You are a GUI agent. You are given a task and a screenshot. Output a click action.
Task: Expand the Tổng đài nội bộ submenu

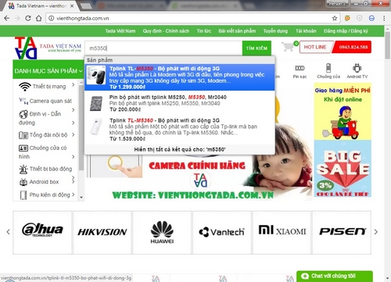74,134
